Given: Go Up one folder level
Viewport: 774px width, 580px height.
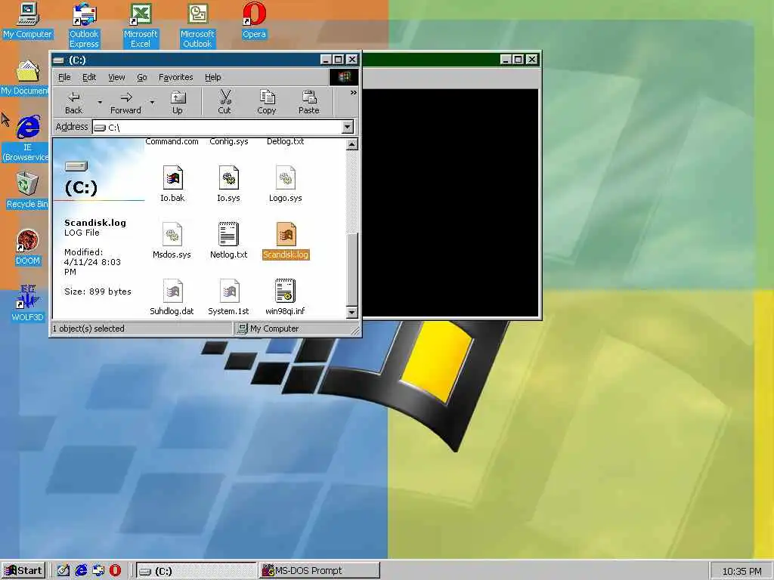Looking at the screenshot, I should (x=178, y=103).
